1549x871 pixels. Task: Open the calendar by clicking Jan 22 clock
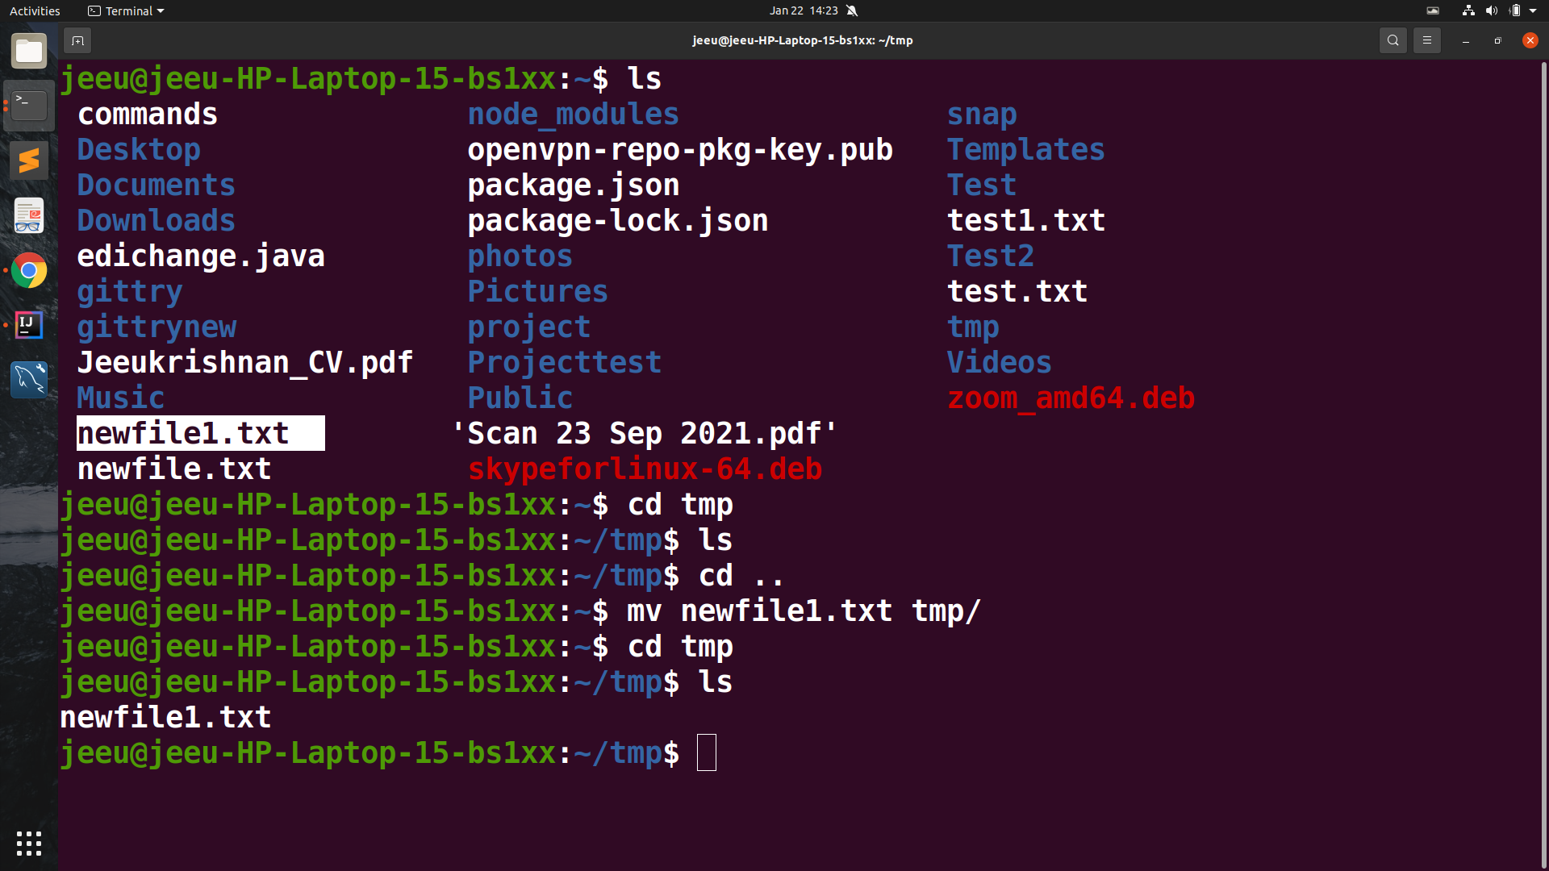tap(804, 10)
